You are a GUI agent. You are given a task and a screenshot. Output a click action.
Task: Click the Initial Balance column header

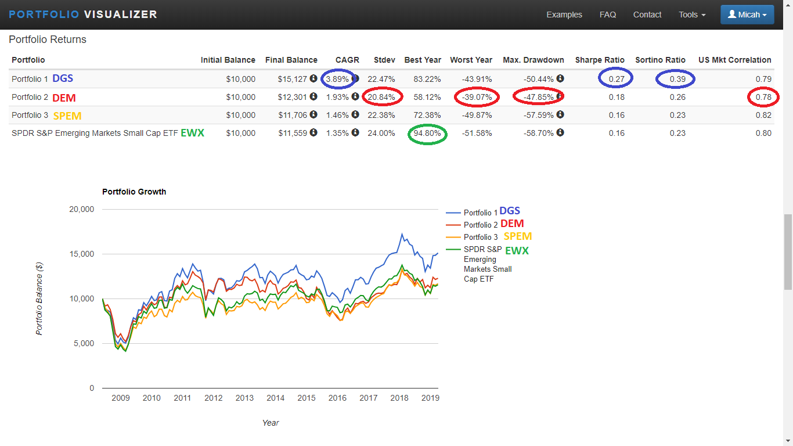(x=228, y=60)
